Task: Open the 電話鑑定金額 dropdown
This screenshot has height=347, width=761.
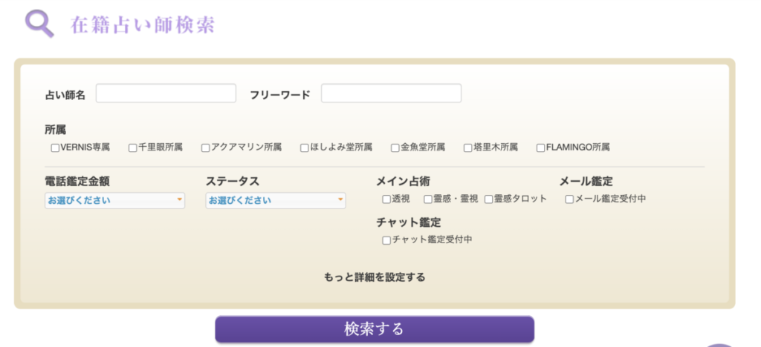Action: click(114, 200)
